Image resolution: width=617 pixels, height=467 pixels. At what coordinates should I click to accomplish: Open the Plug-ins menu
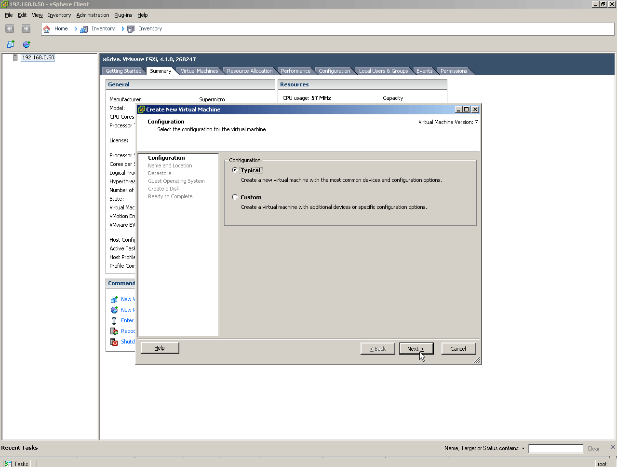[123, 15]
